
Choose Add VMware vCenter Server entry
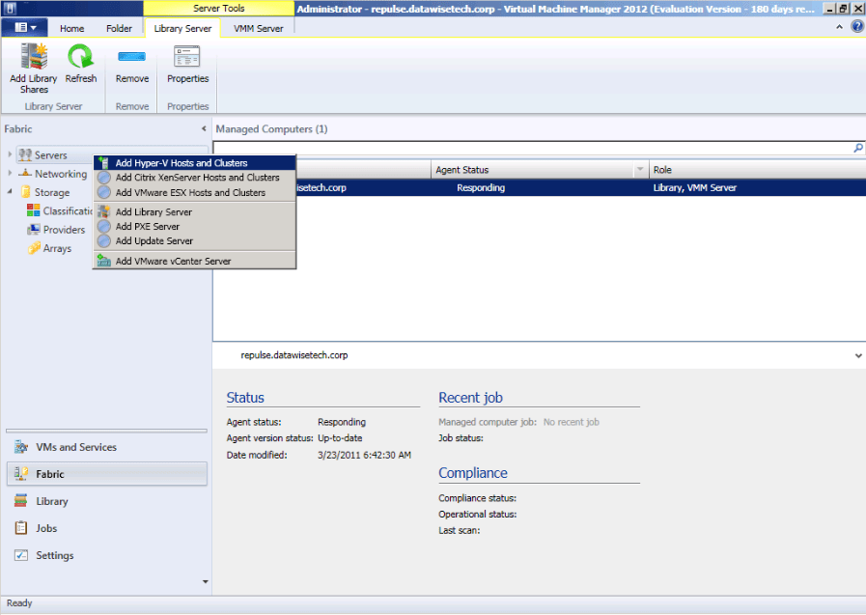(194, 261)
